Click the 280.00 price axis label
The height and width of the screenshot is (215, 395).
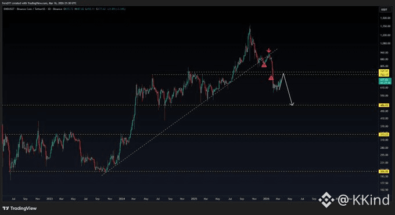coord(385,148)
